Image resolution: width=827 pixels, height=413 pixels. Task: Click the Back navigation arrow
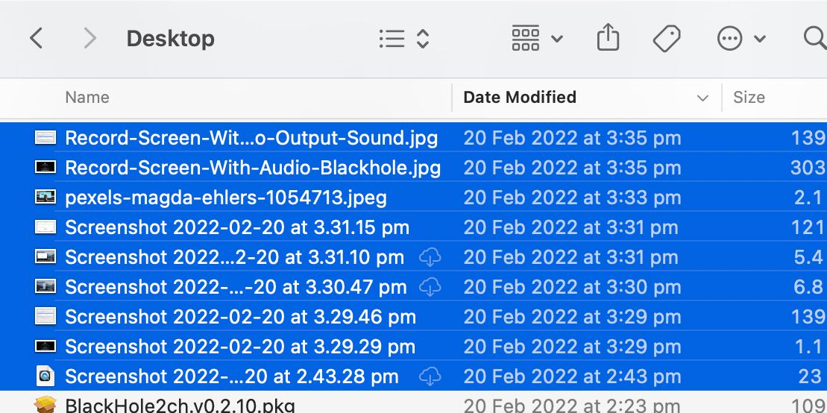[x=36, y=39]
